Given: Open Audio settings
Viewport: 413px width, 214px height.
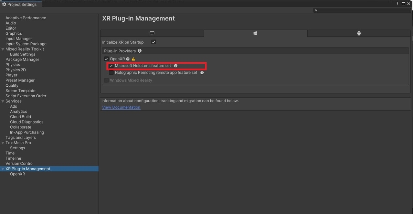Looking at the screenshot, I should (x=11, y=23).
